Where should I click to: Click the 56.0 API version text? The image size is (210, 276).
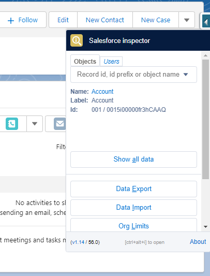(x=93, y=242)
